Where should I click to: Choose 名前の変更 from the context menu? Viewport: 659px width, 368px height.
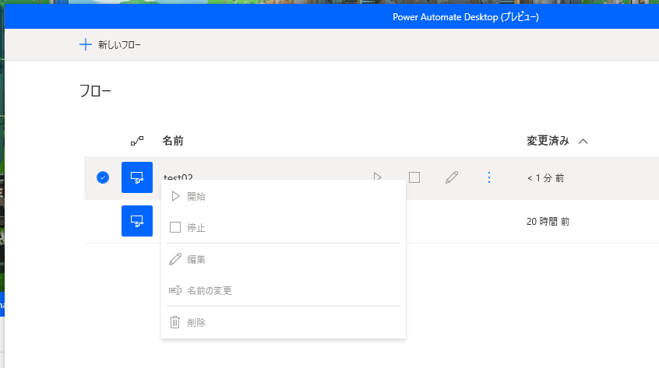(284, 290)
